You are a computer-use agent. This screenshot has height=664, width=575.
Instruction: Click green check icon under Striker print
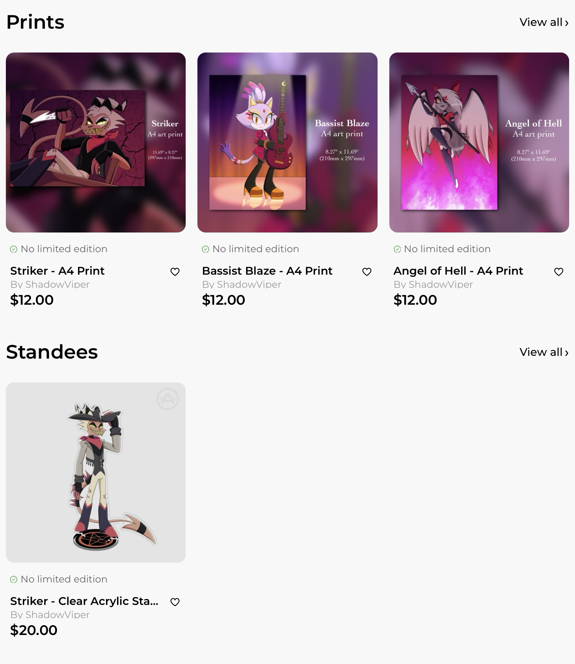[x=13, y=249]
